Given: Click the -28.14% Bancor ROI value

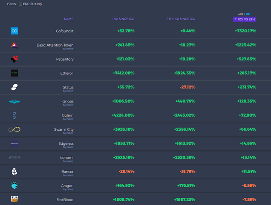Looking at the screenshot, I should 127,171.
